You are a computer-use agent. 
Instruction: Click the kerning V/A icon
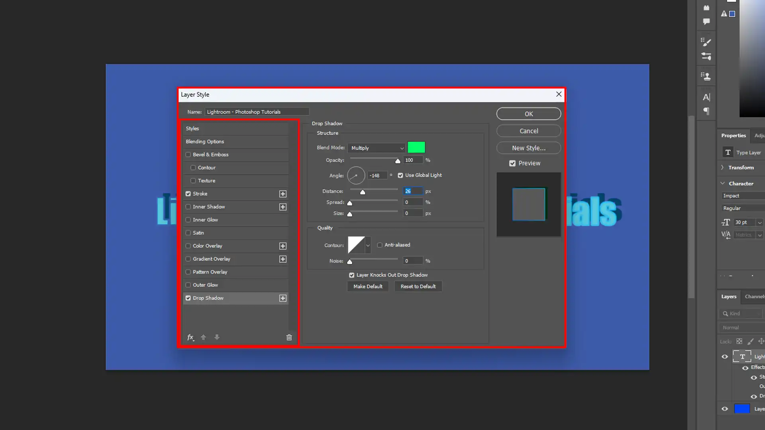[x=726, y=235]
